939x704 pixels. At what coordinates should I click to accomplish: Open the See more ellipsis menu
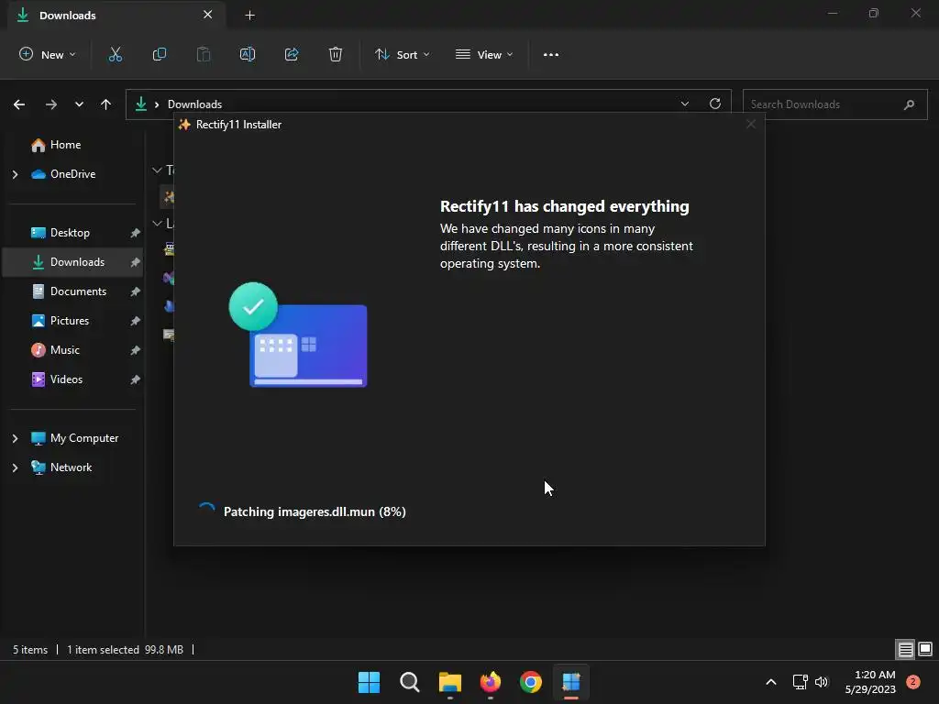[551, 54]
